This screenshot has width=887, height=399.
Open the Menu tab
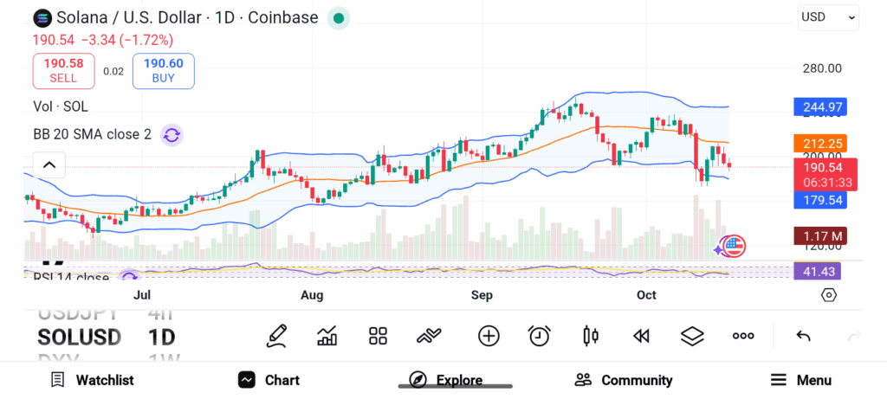[801, 380]
